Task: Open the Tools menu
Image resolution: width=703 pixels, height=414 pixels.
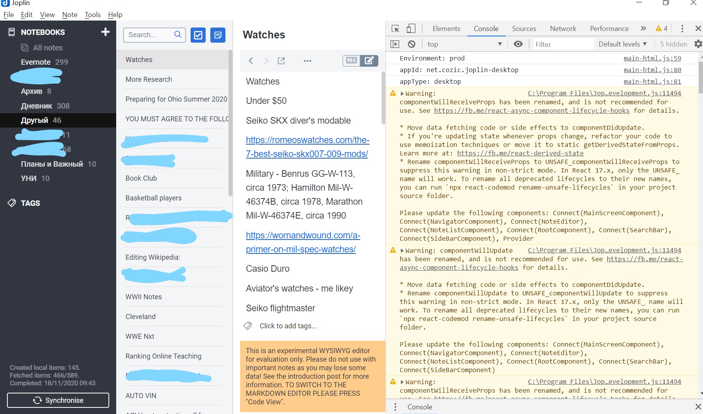Action: click(93, 14)
